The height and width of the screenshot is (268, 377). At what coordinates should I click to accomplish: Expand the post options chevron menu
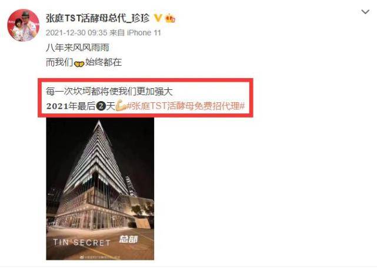tap(365, 12)
